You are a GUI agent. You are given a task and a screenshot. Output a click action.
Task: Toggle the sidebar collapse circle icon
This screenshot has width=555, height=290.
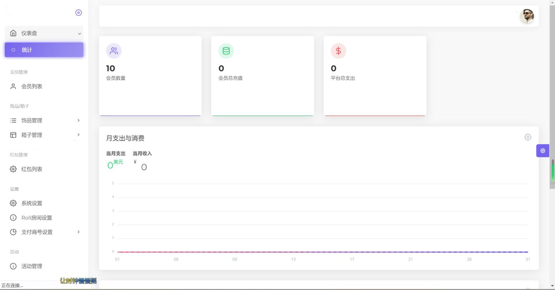[78, 13]
